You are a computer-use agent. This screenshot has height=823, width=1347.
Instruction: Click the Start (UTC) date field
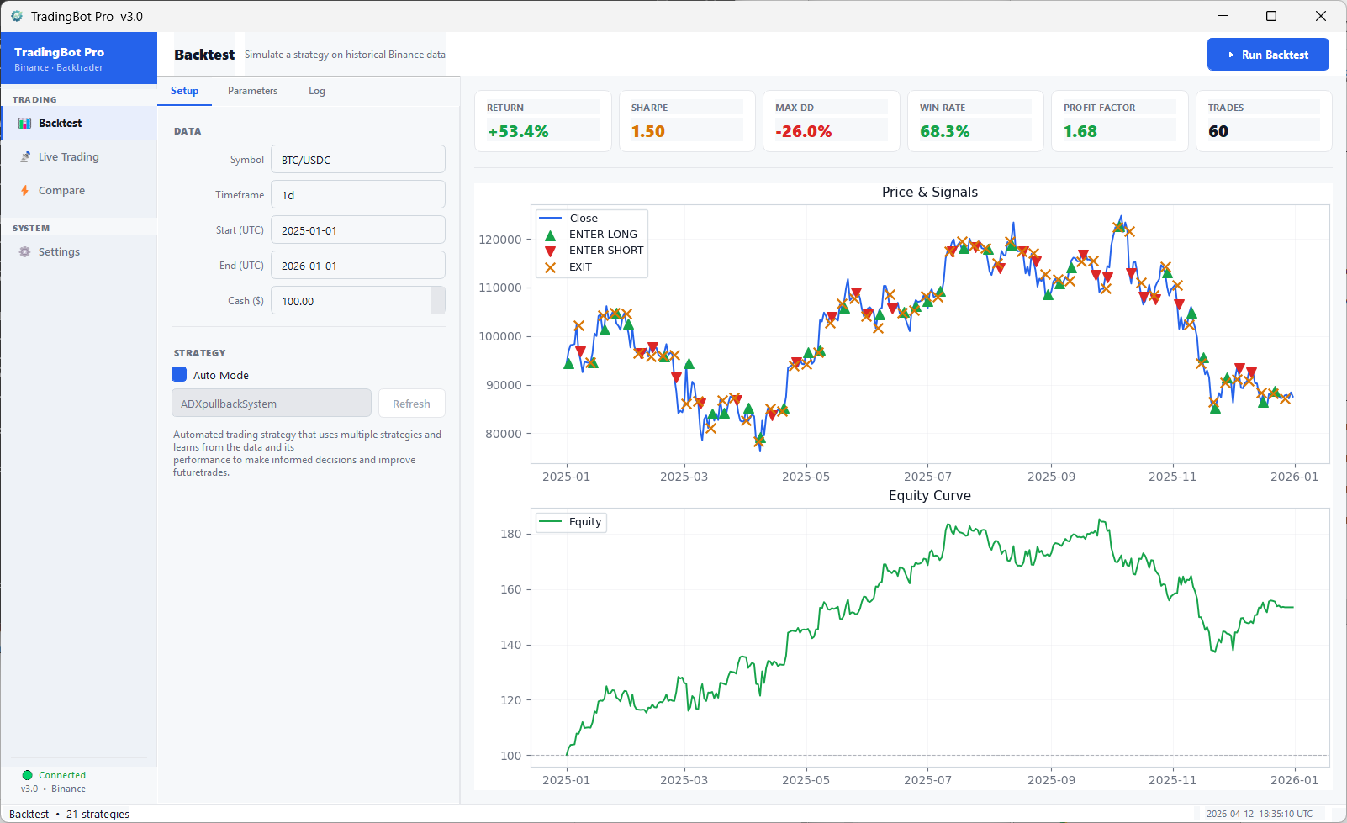point(357,229)
